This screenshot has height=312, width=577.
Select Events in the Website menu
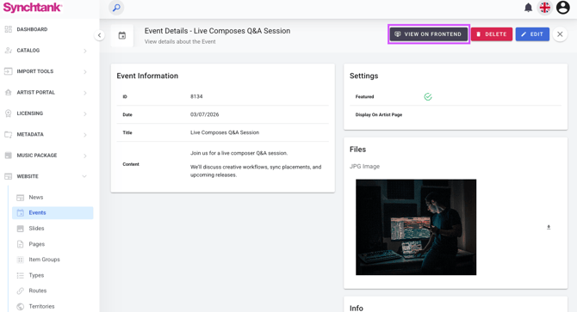pyautogui.click(x=53, y=213)
